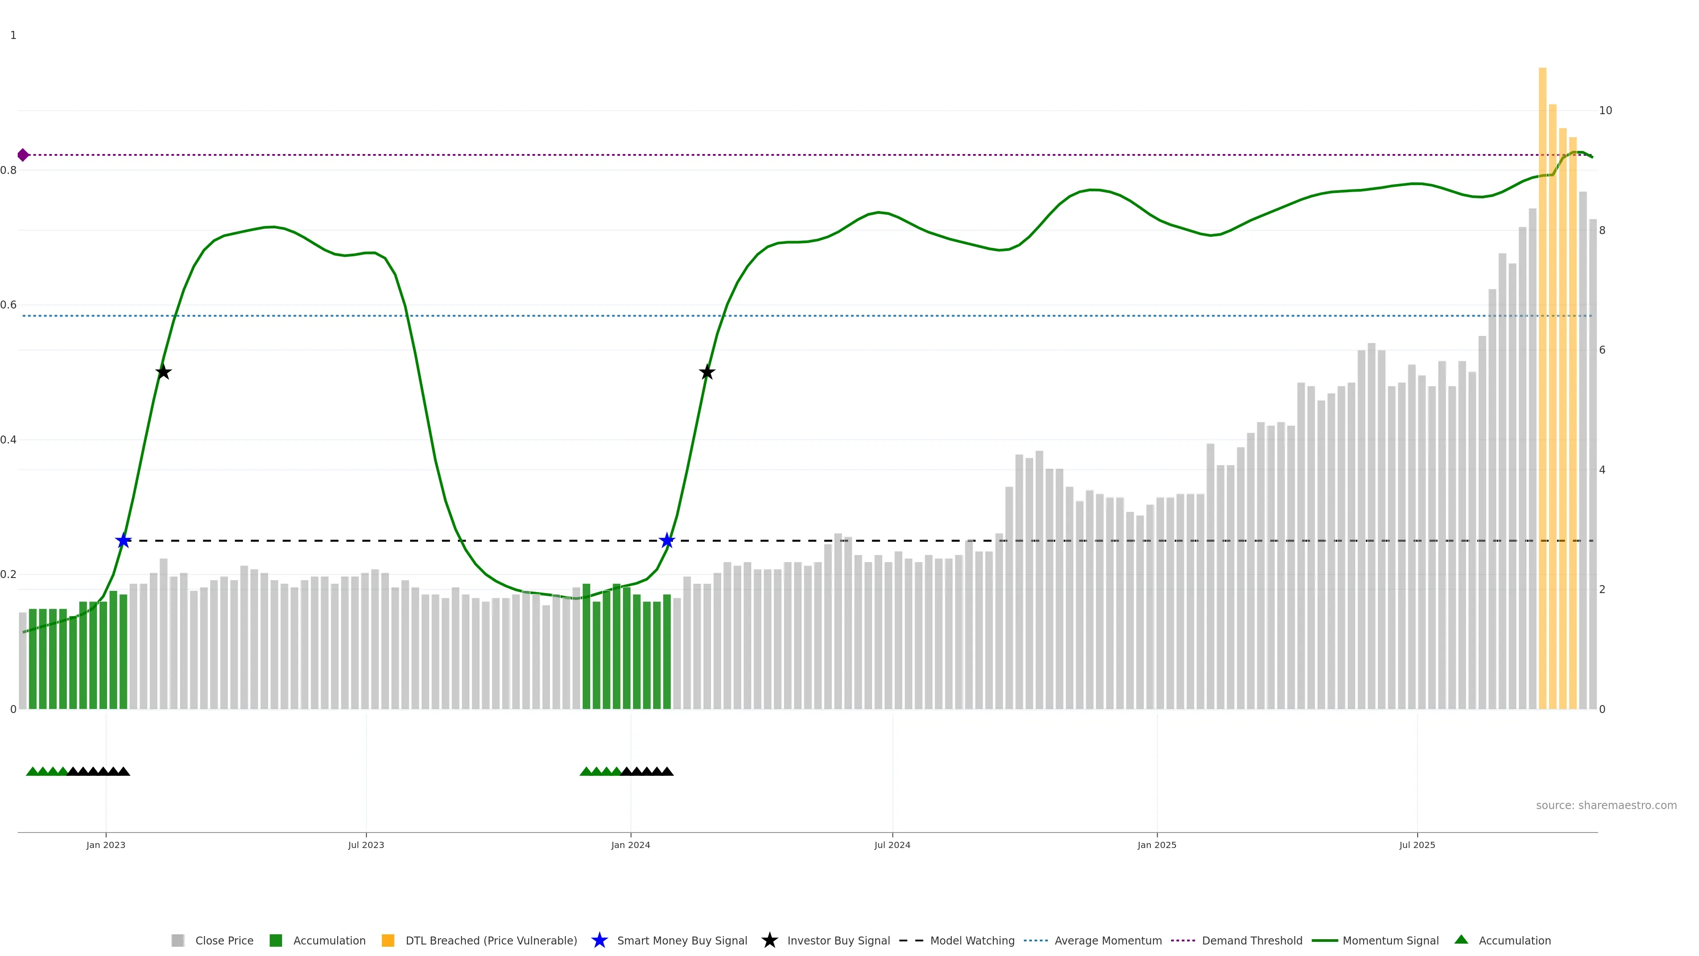Click the blue star legend icon
This screenshot has height=956, width=1699.
(599, 940)
